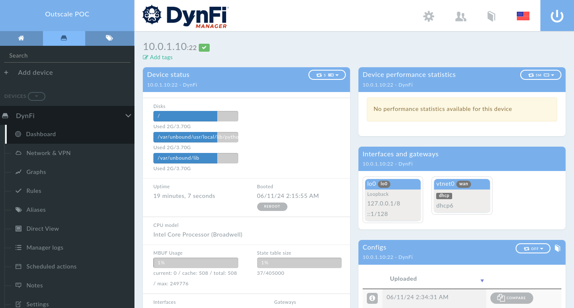Open the DEVICES filter dropdown pill
This screenshot has width=574, height=308.
click(37, 96)
